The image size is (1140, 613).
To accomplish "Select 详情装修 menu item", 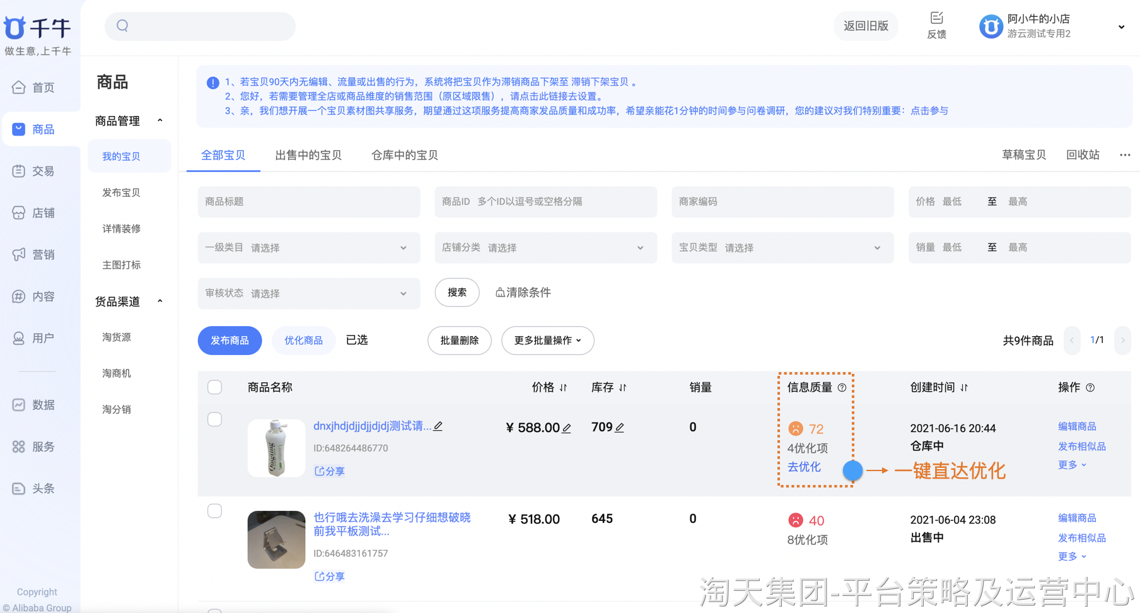I will (x=122, y=228).
